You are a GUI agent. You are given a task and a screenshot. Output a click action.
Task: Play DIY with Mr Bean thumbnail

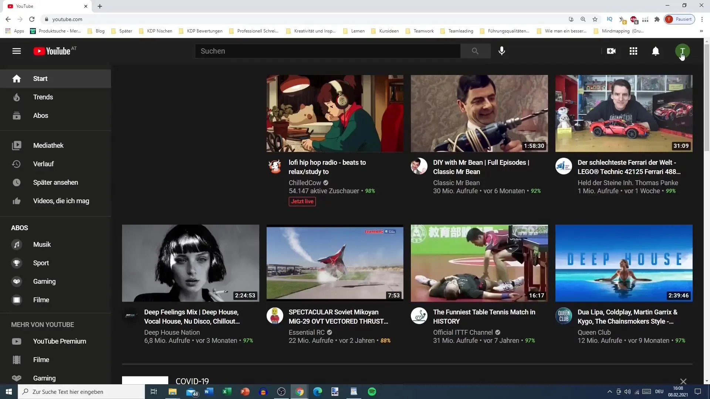pyautogui.click(x=479, y=113)
